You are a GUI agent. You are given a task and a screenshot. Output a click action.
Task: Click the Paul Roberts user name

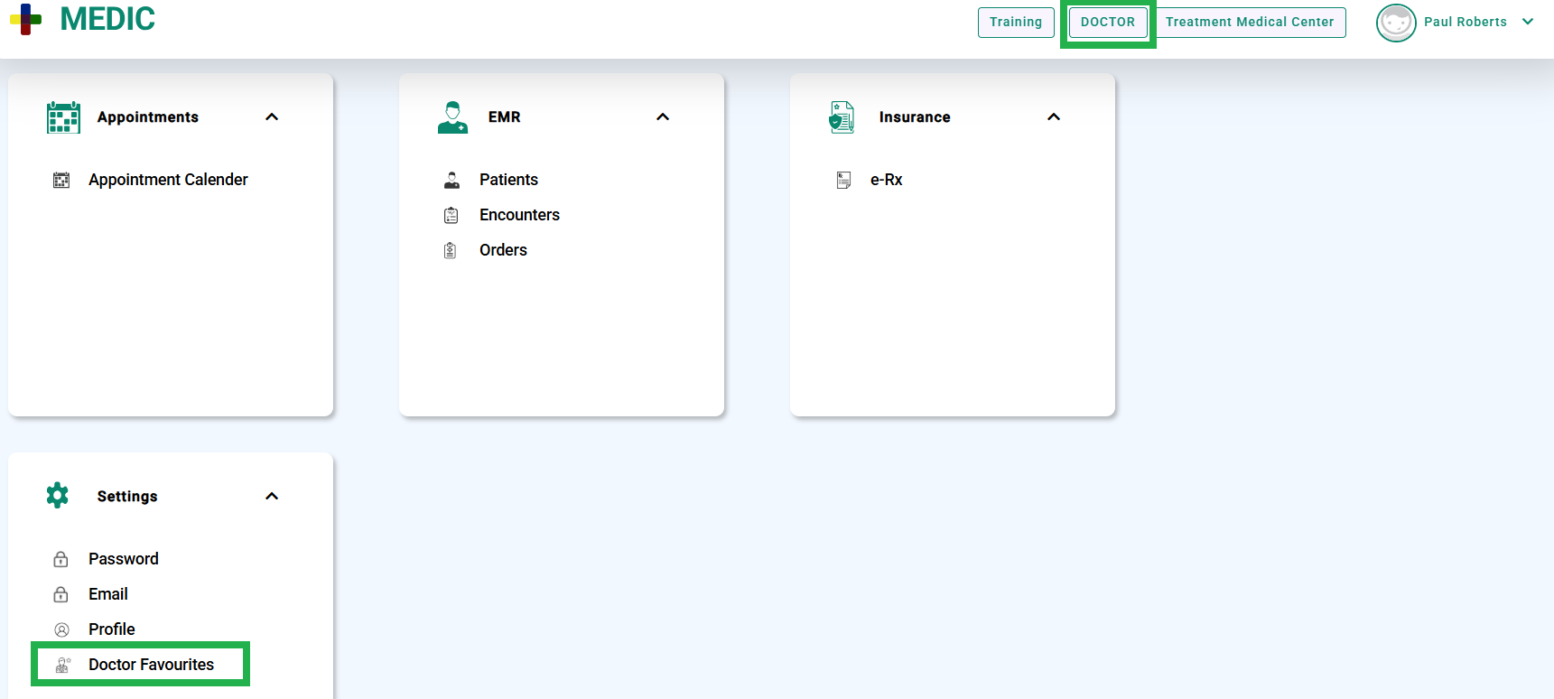point(1466,22)
